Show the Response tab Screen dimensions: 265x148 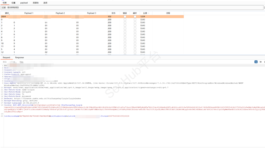[19, 58]
